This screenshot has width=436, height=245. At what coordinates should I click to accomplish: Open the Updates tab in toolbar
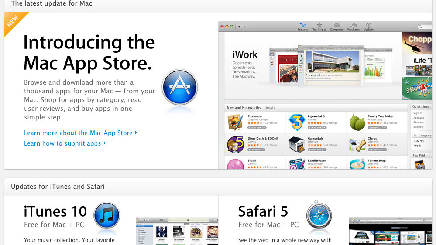[369, 27]
